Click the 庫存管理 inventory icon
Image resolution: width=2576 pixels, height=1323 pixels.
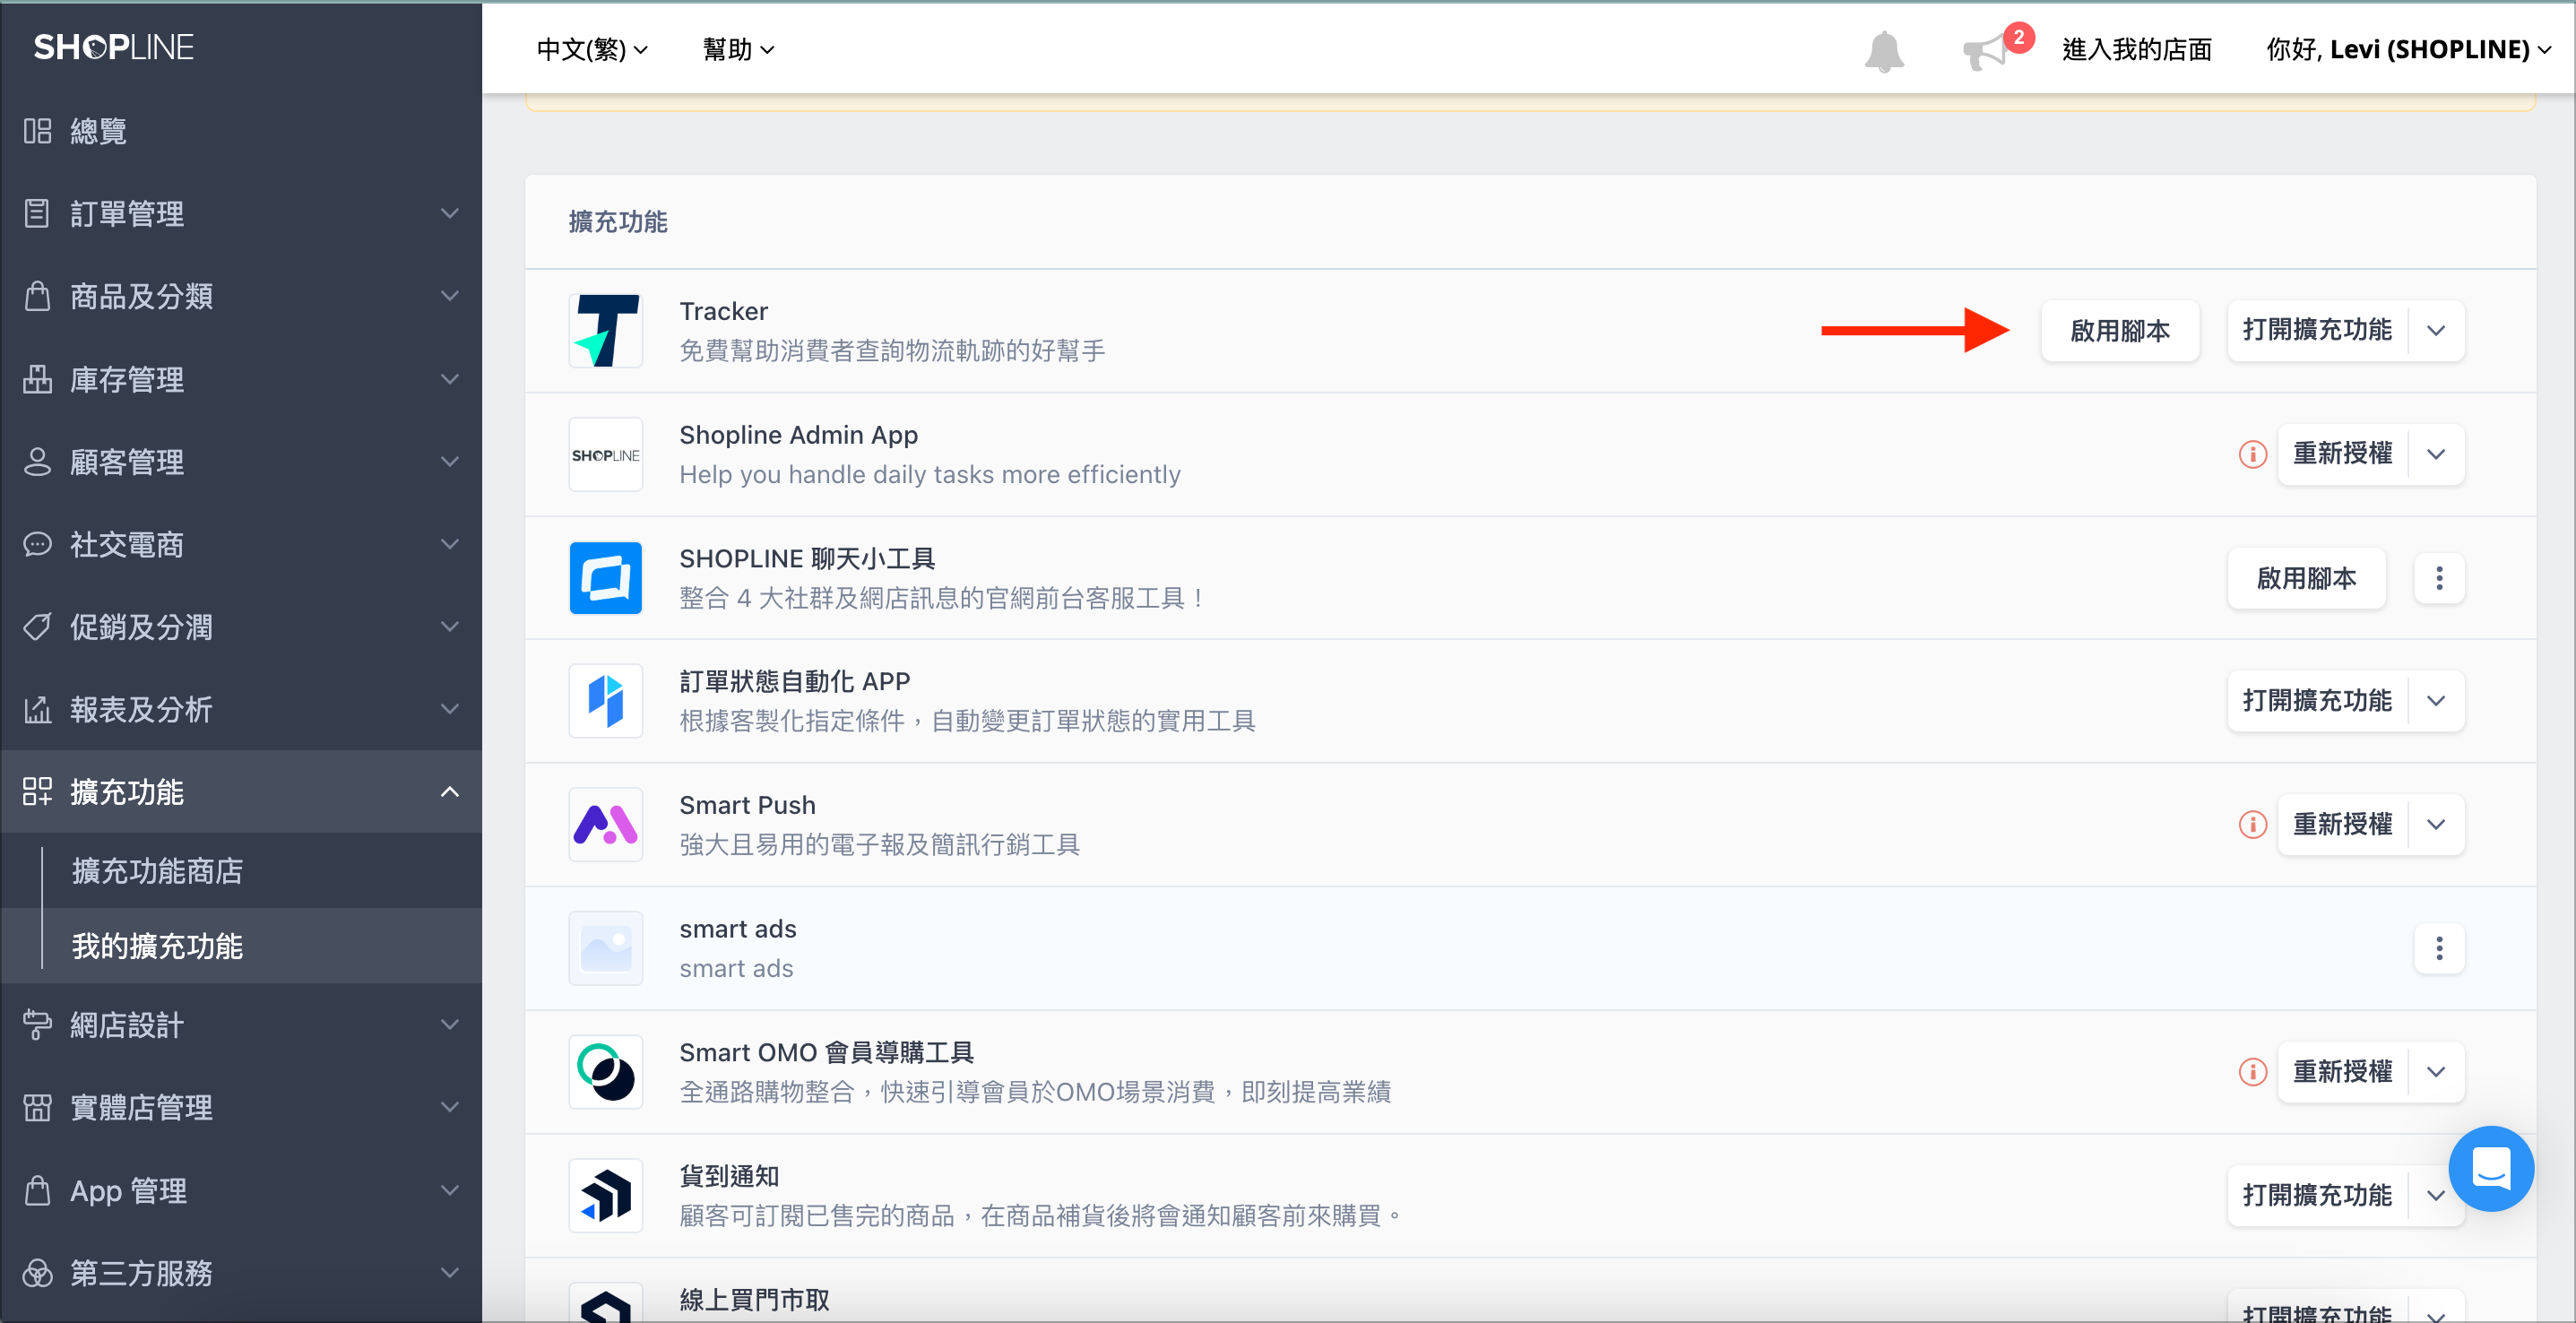click(x=37, y=379)
